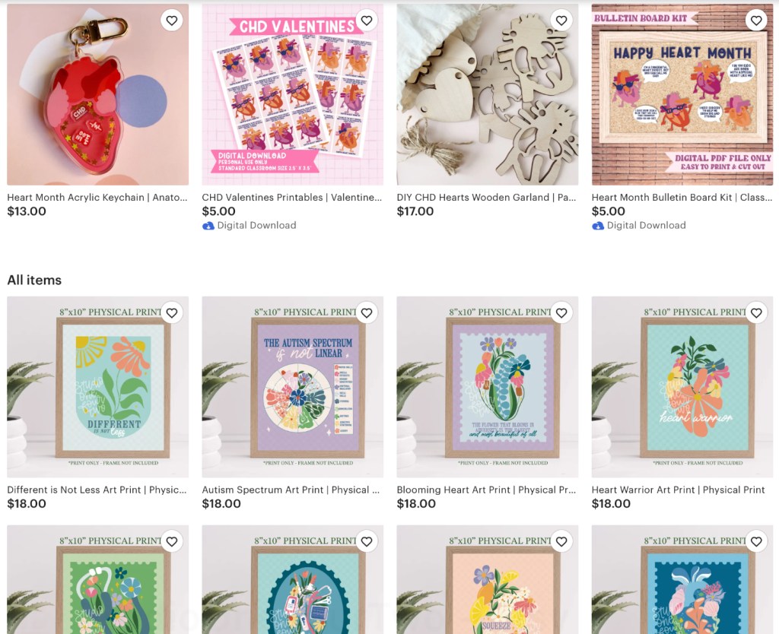Image resolution: width=779 pixels, height=634 pixels.
Task: Open the acrylic heart keychain product photo
Action: pyautogui.click(x=98, y=94)
